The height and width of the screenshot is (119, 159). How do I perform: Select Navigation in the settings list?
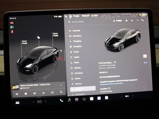point(79,95)
